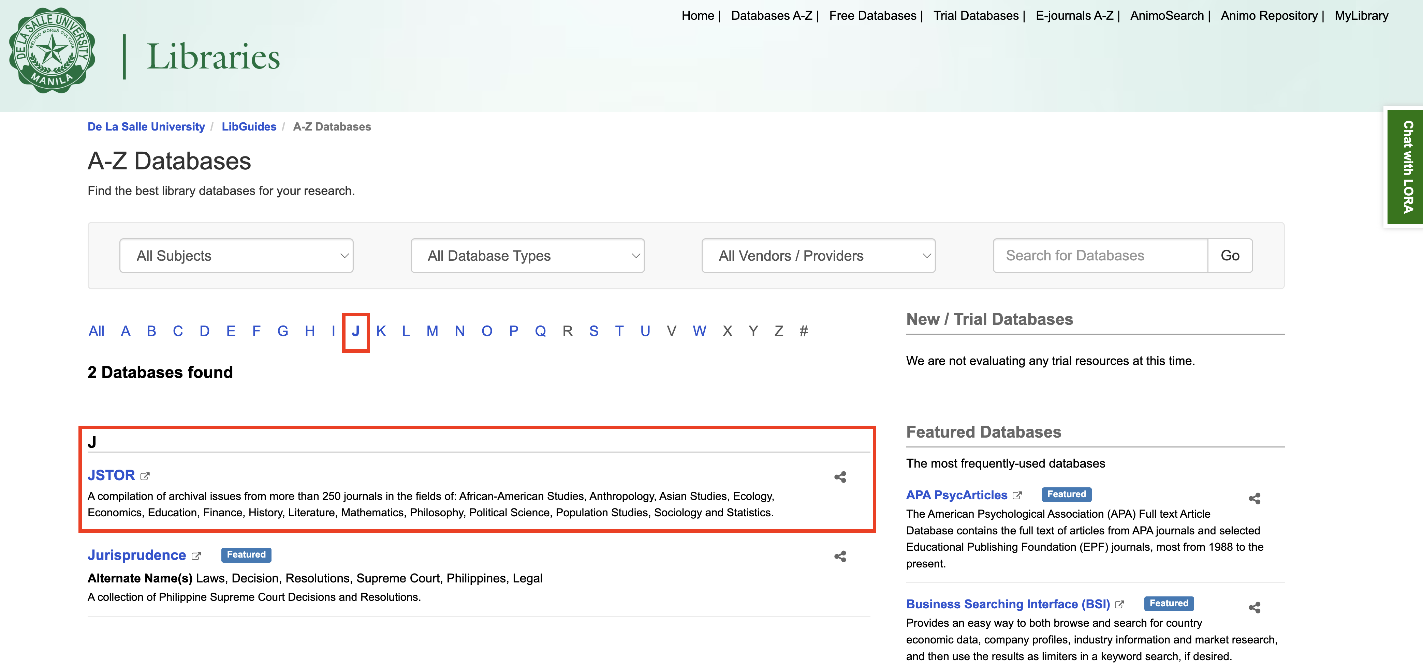1423x669 pixels.
Task: Click the Featured badge beside APA PsycArticles
Action: point(1067,495)
